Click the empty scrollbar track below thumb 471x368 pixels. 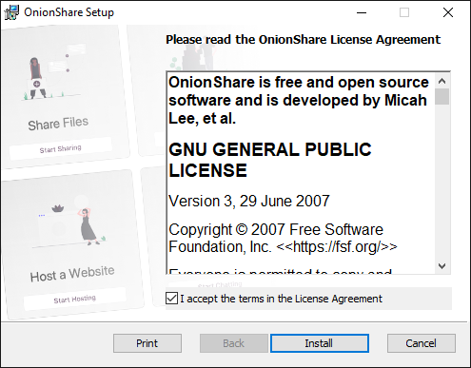442,182
